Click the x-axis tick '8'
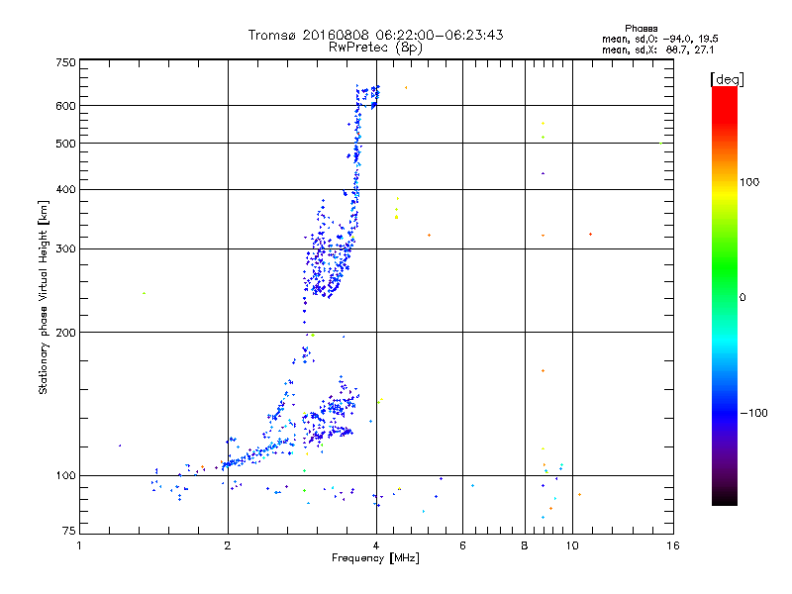 click(x=525, y=545)
